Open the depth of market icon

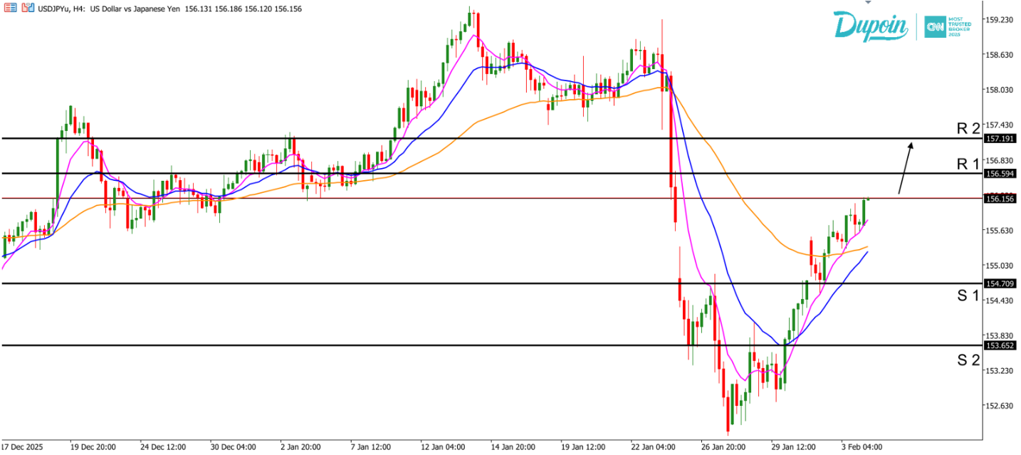[27, 9]
